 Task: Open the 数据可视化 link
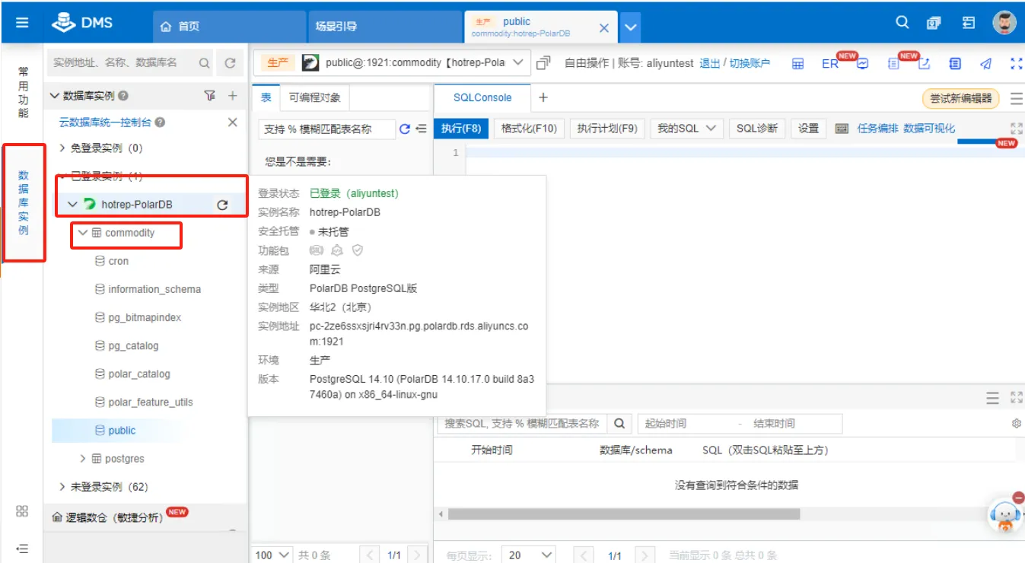pyautogui.click(x=929, y=129)
